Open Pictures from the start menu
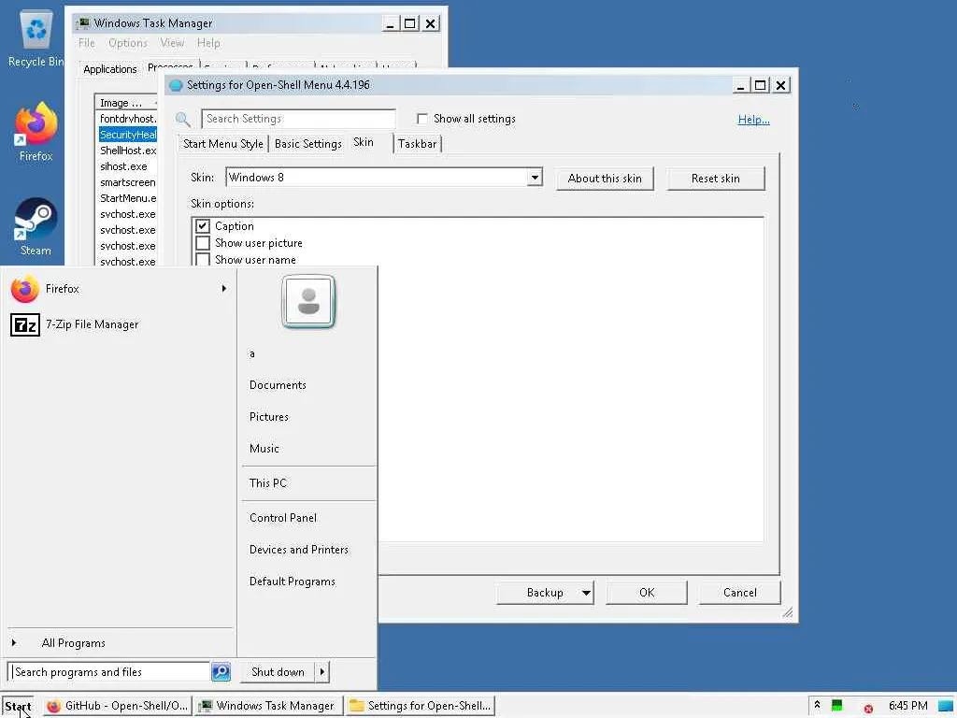 pyautogui.click(x=269, y=417)
